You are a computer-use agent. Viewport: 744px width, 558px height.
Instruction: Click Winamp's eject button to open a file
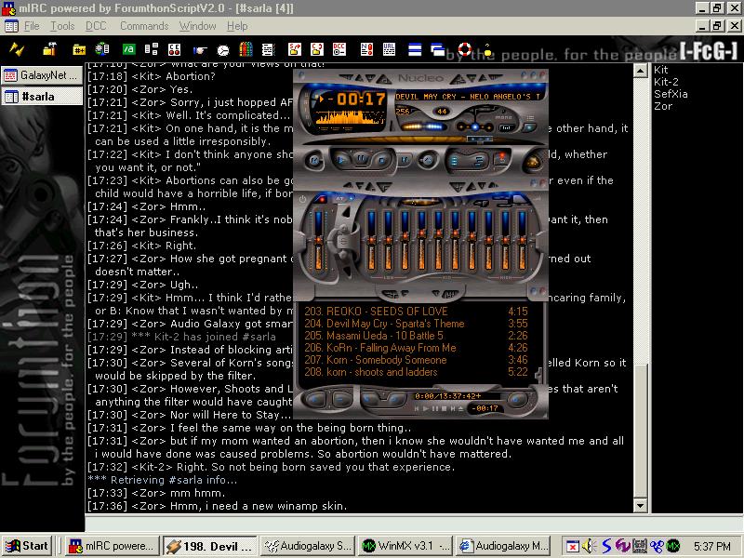(x=428, y=160)
